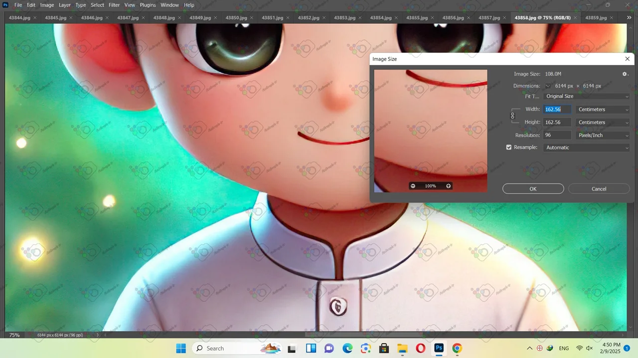This screenshot has width=638, height=358.
Task: Toggle the constrain proportions chain link
Action: pyautogui.click(x=512, y=116)
